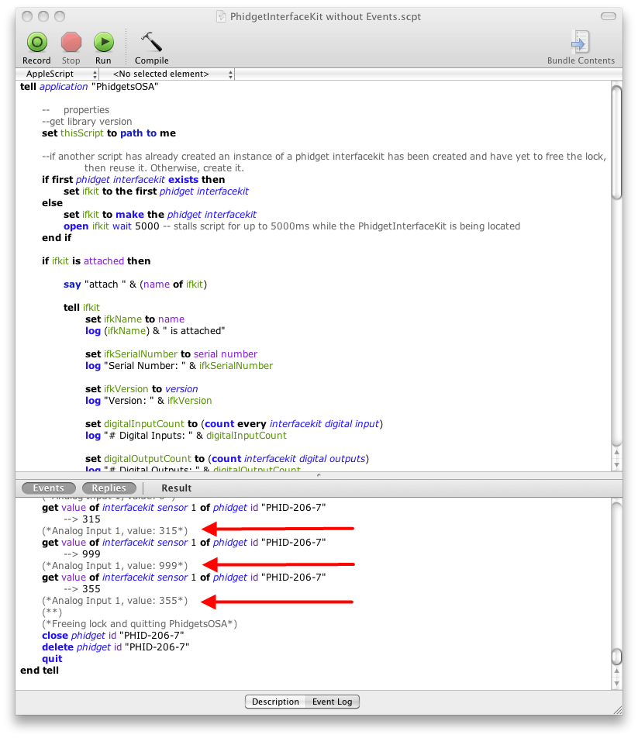The height and width of the screenshot is (738, 638).
Task: Click the minimize window button
Action: pos(43,16)
